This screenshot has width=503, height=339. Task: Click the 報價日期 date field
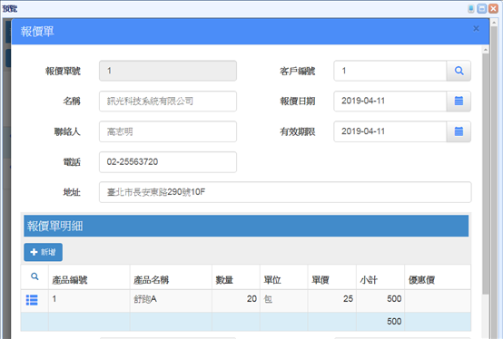390,102
